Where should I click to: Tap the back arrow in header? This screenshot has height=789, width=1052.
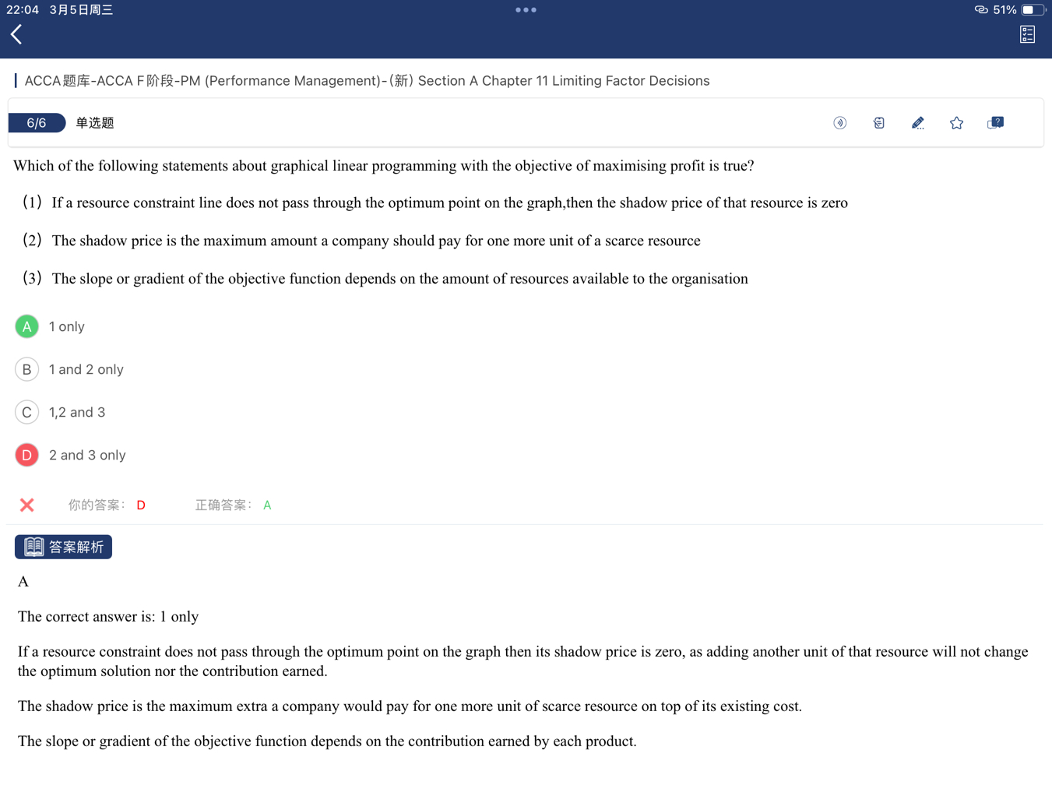pyautogui.click(x=16, y=34)
